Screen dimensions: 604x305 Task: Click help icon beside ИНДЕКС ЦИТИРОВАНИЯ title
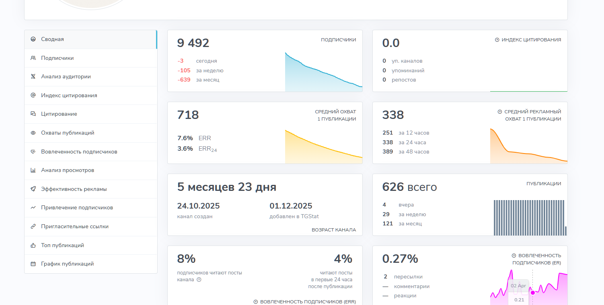497,40
